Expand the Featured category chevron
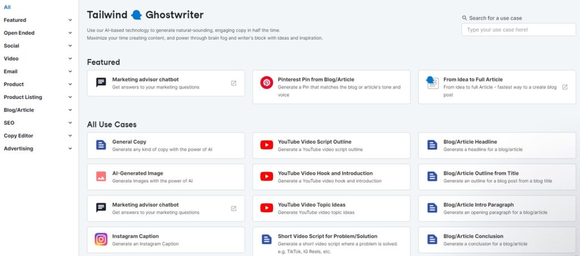The height and width of the screenshot is (256, 580). [x=70, y=20]
